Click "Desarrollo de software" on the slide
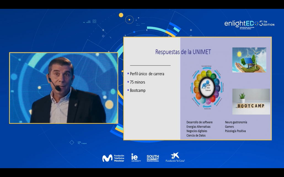The image size is (284, 177). (199, 122)
